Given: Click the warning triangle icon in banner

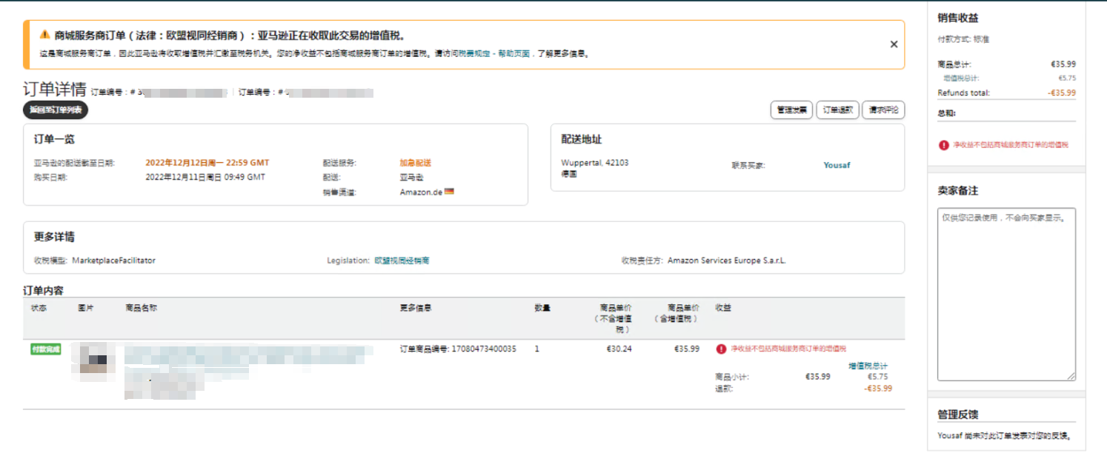Looking at the screenshot, I should pyautogui.click(x=45, y=35).
